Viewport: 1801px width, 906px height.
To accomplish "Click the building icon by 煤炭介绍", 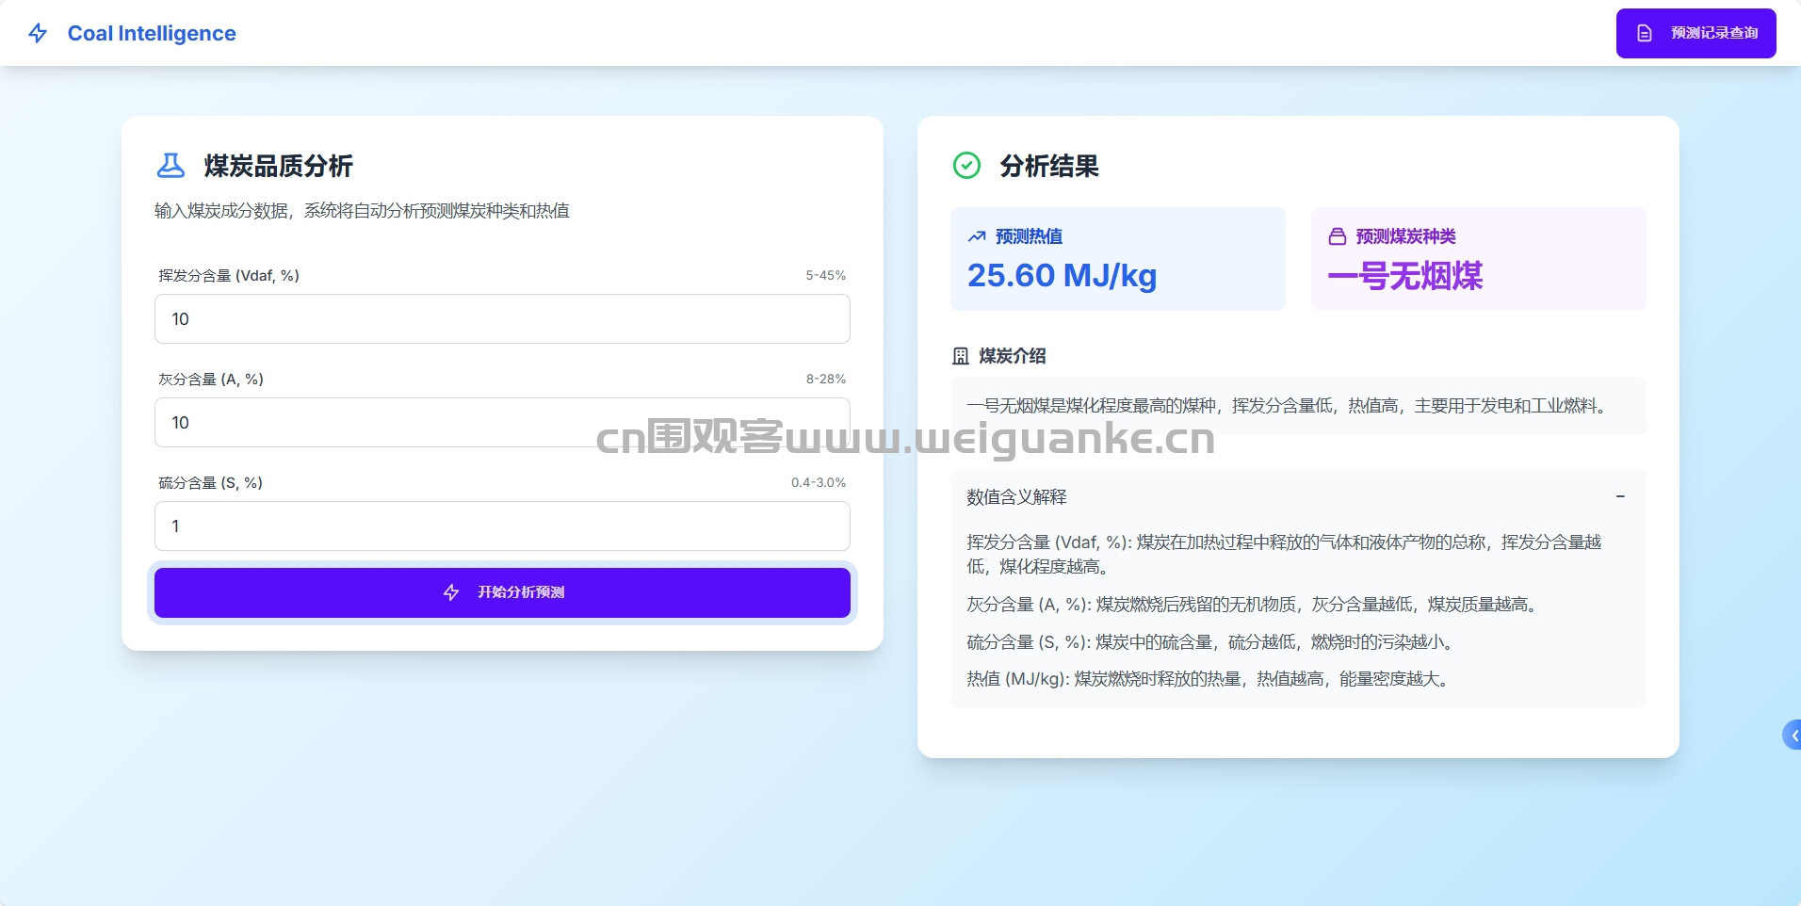I will [x=961, y=356].
